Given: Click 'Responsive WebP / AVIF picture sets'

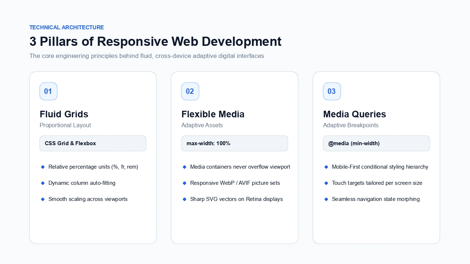Looking at the screenshot, I should tap(235, 183).
